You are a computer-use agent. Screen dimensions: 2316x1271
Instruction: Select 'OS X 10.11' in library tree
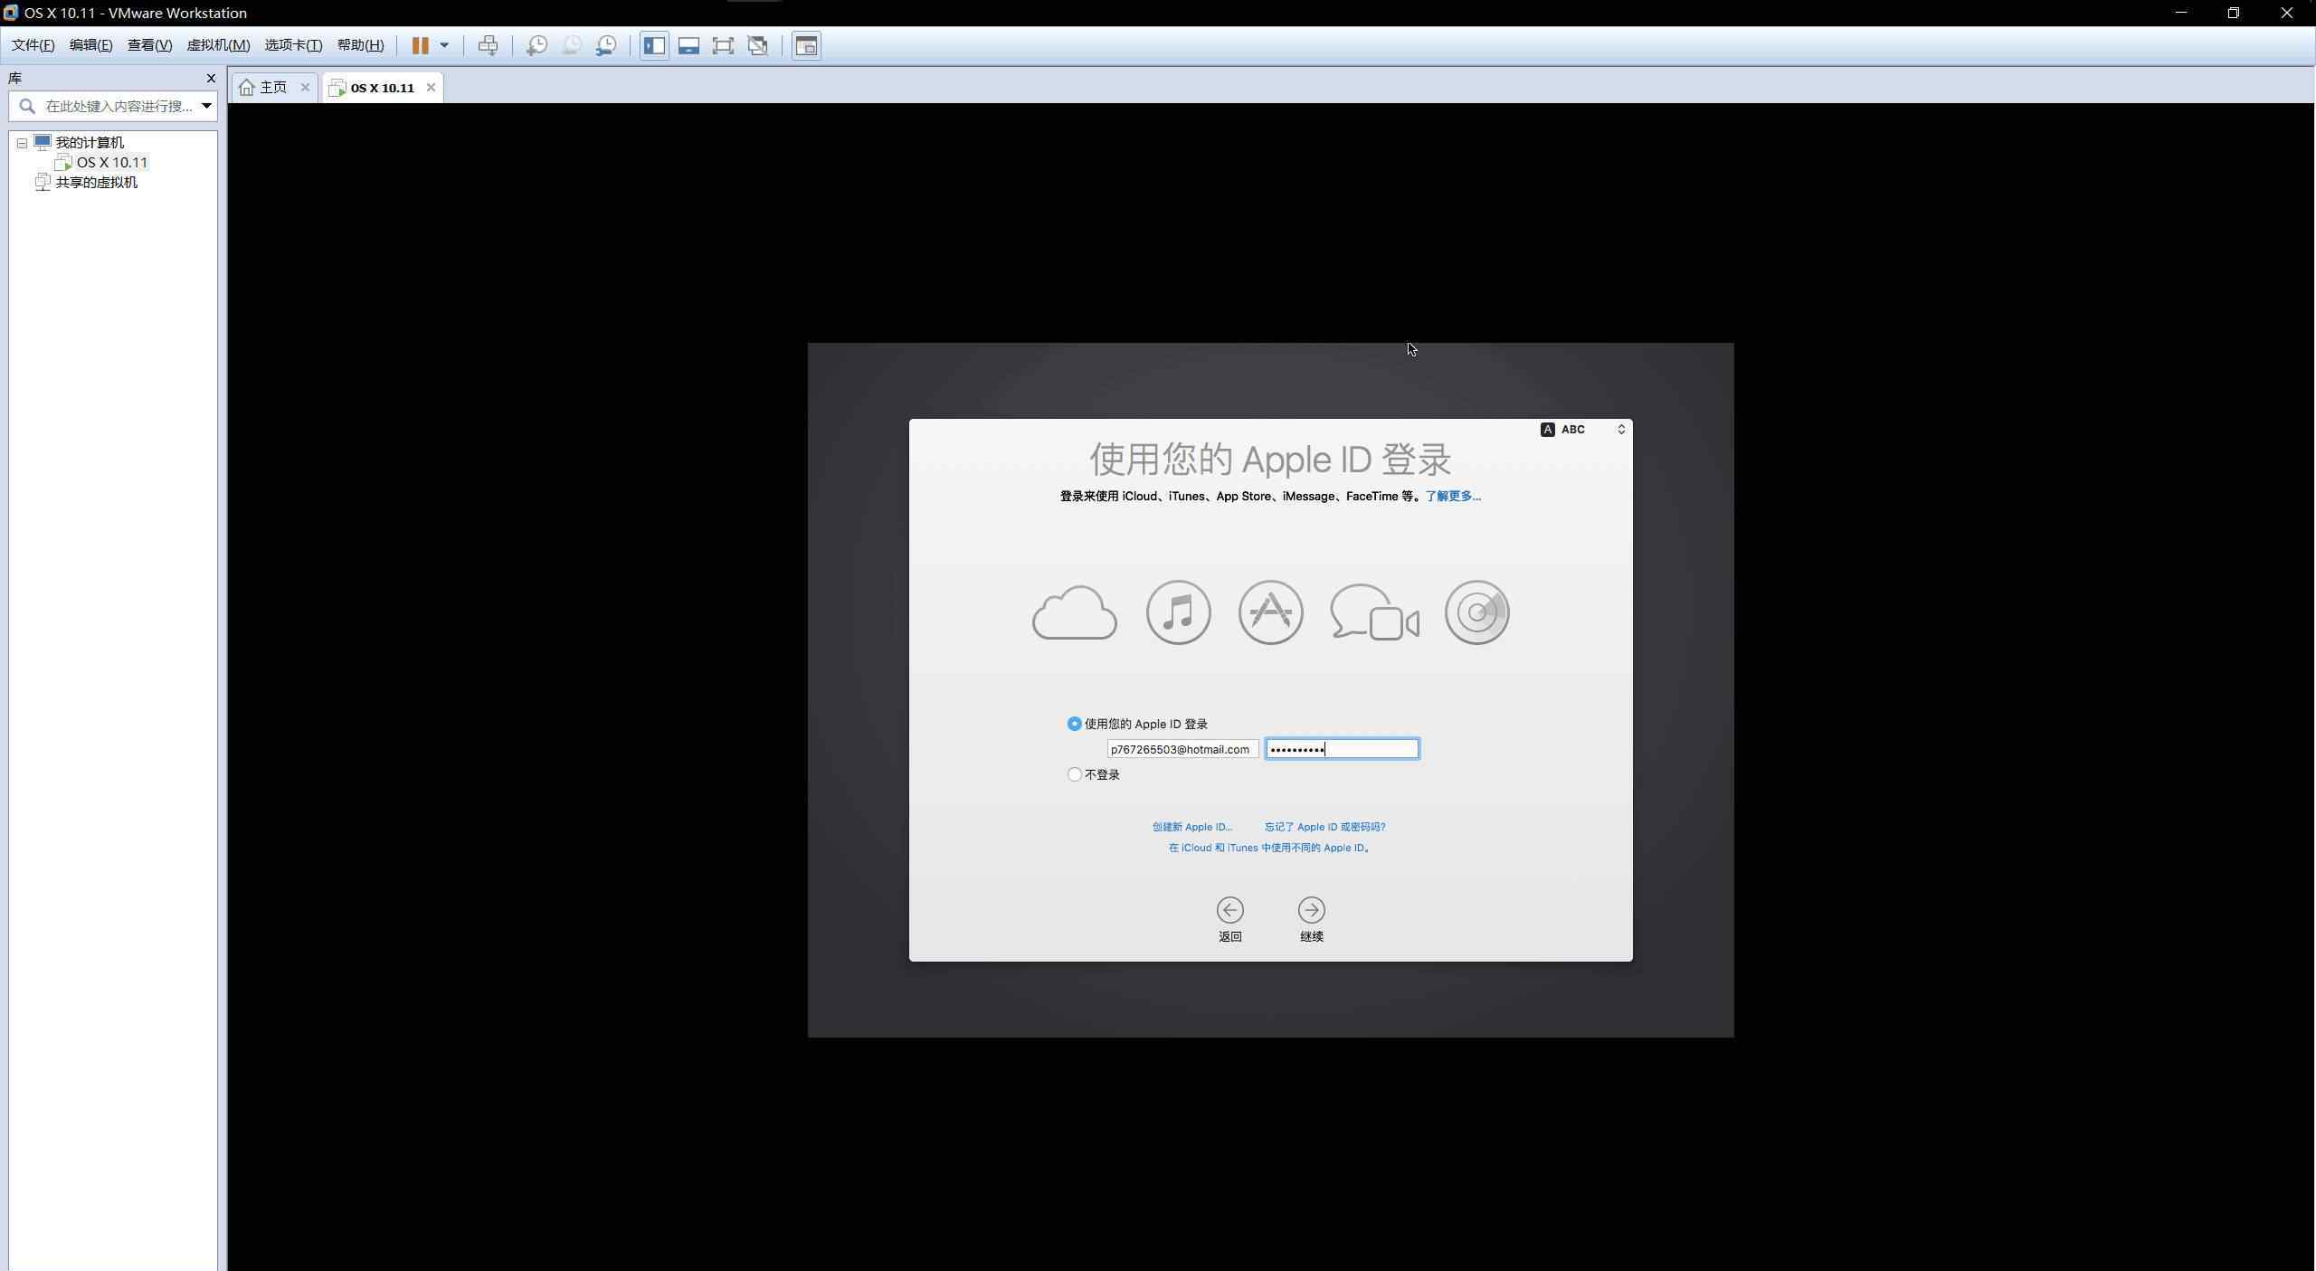click(x=111, y=163)
